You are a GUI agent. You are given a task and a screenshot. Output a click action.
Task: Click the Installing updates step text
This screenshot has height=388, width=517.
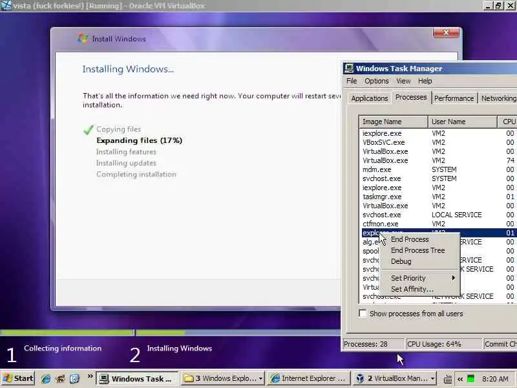click(126, 163)
